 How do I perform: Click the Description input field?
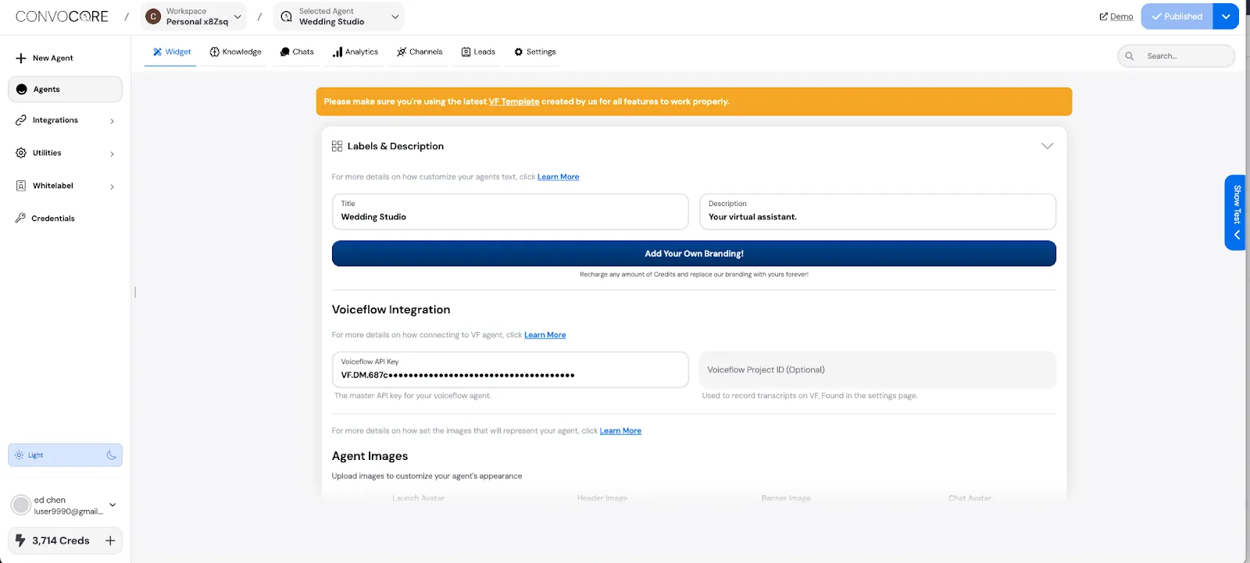pos(877,212)
